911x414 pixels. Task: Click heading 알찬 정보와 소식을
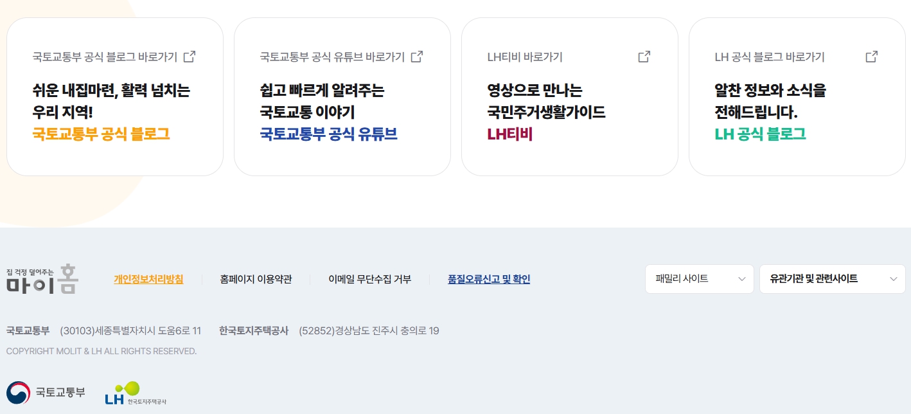point(770,90)
